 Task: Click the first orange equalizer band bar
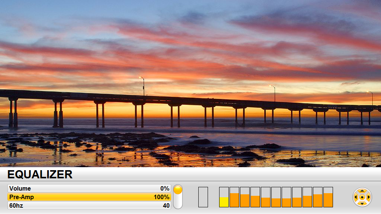click(x=234, y=197)
